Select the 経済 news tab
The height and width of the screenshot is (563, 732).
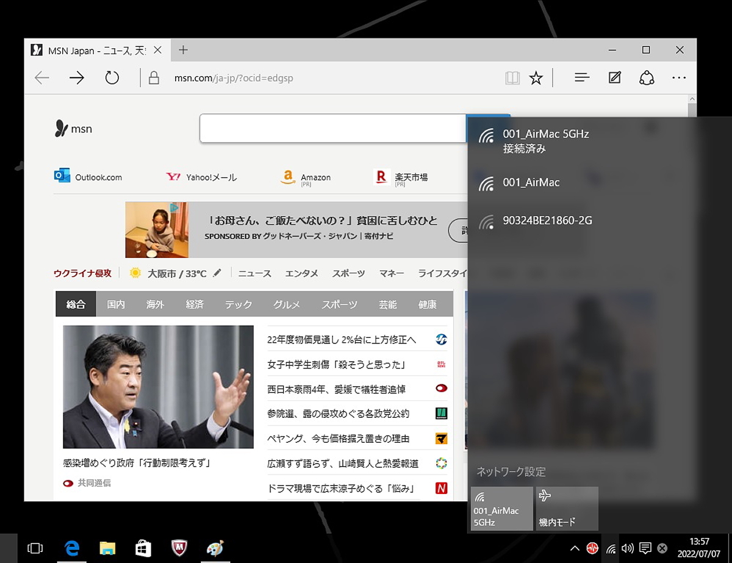click(195, 304)
